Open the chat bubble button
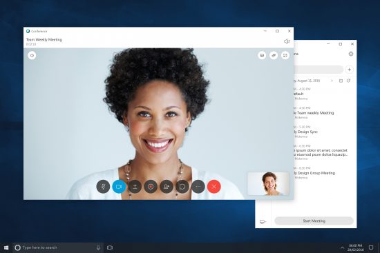The height and width of the screenshot is (253, 380). point(182,187)
